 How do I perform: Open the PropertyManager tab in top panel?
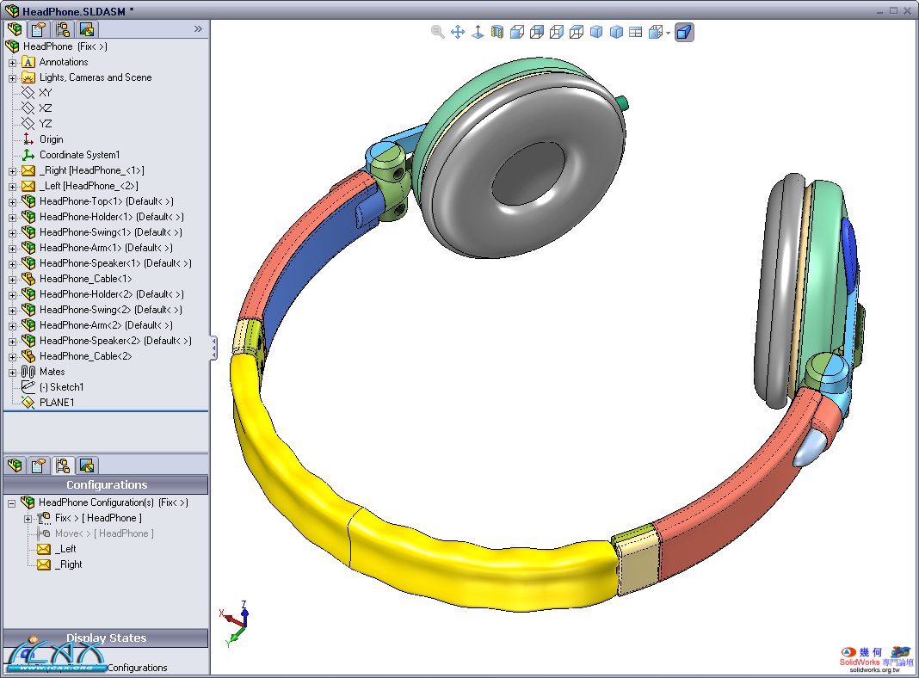coord(38,28)
